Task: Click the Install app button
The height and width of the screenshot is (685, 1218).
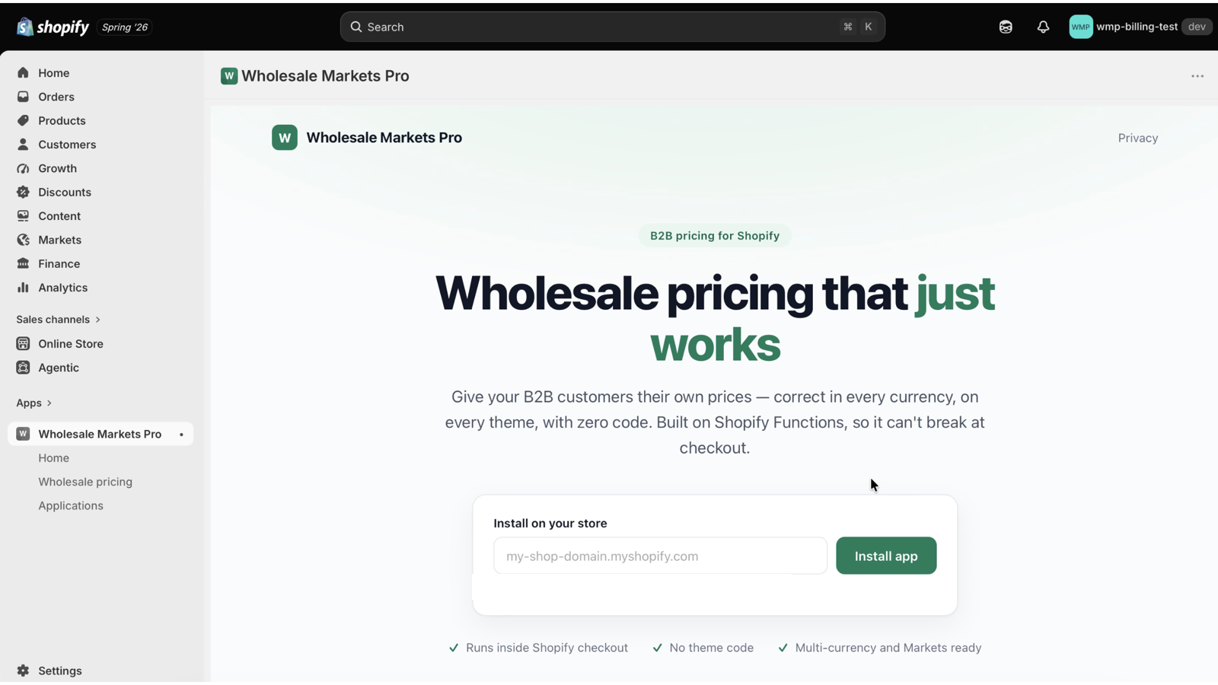Action: click(886, 556)
